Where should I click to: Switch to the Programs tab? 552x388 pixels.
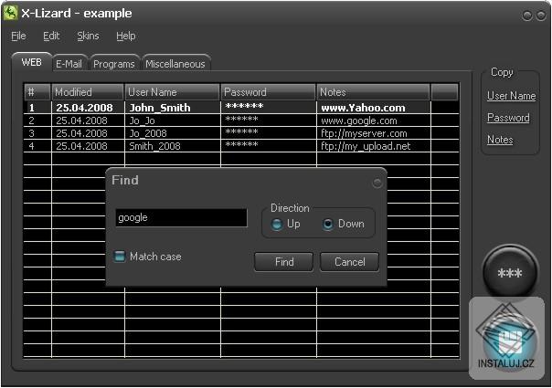(114, 64)
